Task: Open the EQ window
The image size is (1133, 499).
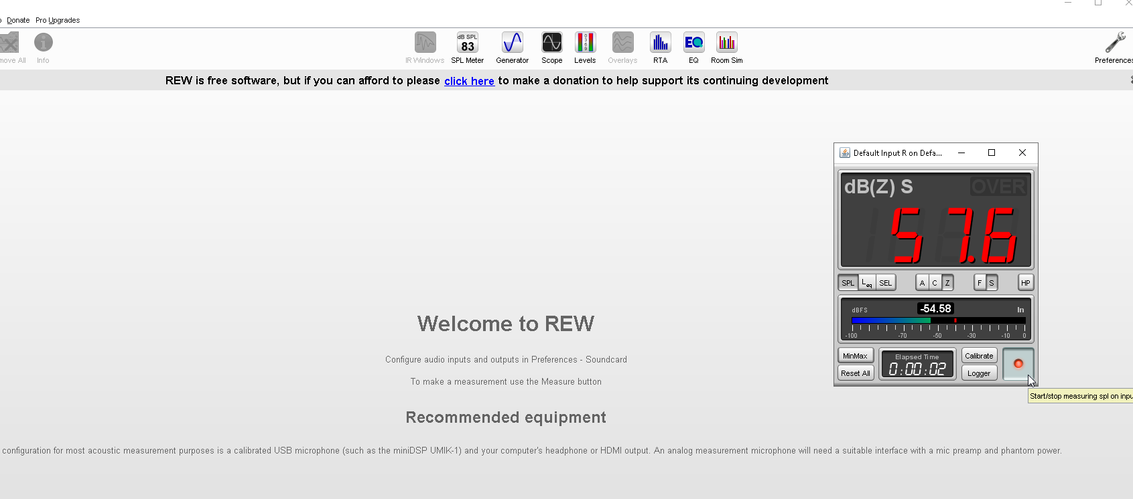Action: (693, 47)
